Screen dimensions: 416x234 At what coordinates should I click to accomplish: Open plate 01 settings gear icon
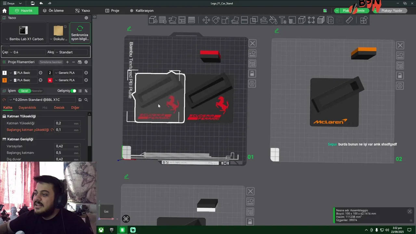[x=252, y=84]
